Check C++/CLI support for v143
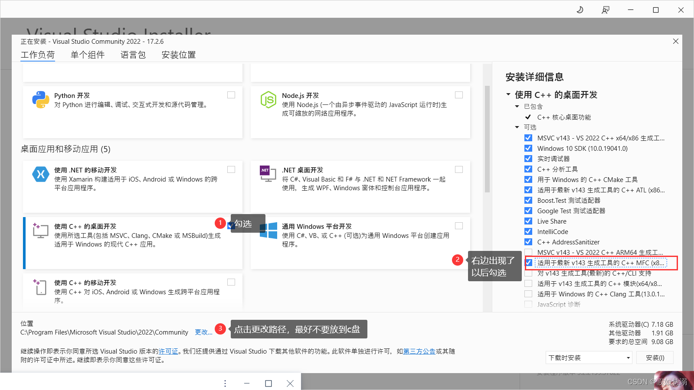 click(528, 273)
